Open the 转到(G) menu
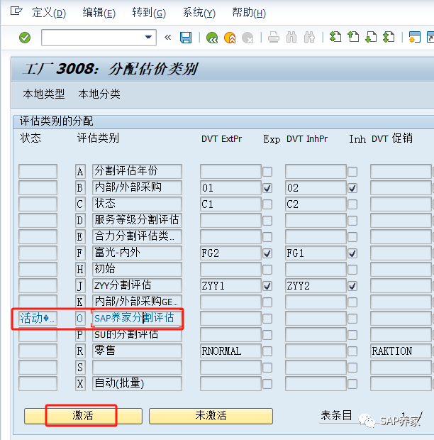The image size is (434, 440). click(149, 13)
